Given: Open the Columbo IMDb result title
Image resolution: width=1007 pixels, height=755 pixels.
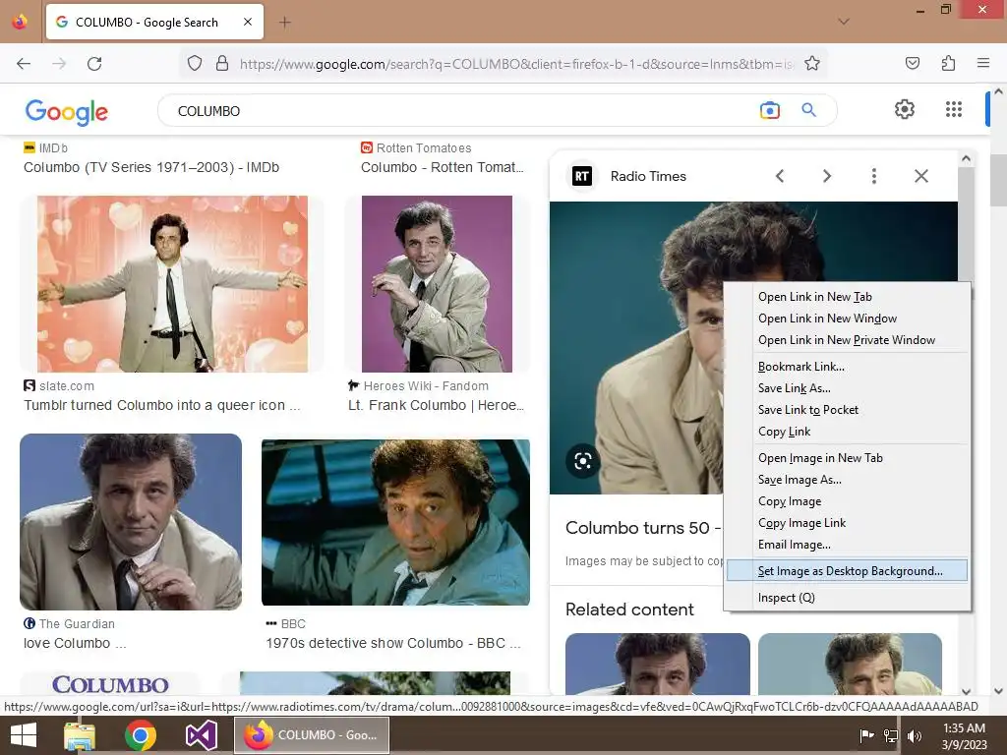Looking at the screenshot, I should pyautogui.click(x=151, y=167).
